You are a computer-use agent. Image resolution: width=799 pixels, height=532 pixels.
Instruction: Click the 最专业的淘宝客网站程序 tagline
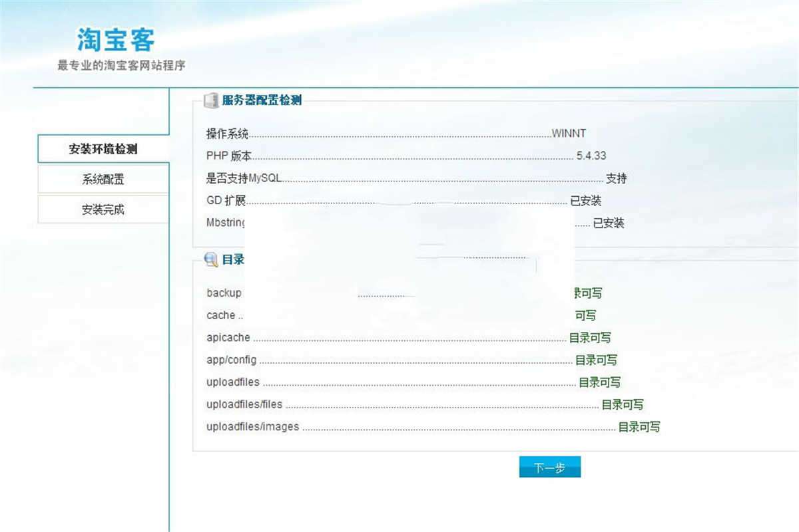121,66
